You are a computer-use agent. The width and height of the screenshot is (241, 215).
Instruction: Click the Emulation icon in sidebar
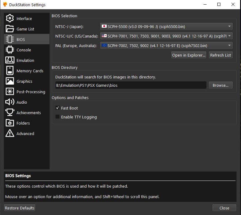pyautogui.click(x=10, y=60)
